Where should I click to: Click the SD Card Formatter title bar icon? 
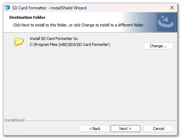click(x=7, y=8)
